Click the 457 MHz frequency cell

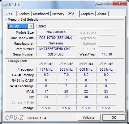tap(46, 69)
